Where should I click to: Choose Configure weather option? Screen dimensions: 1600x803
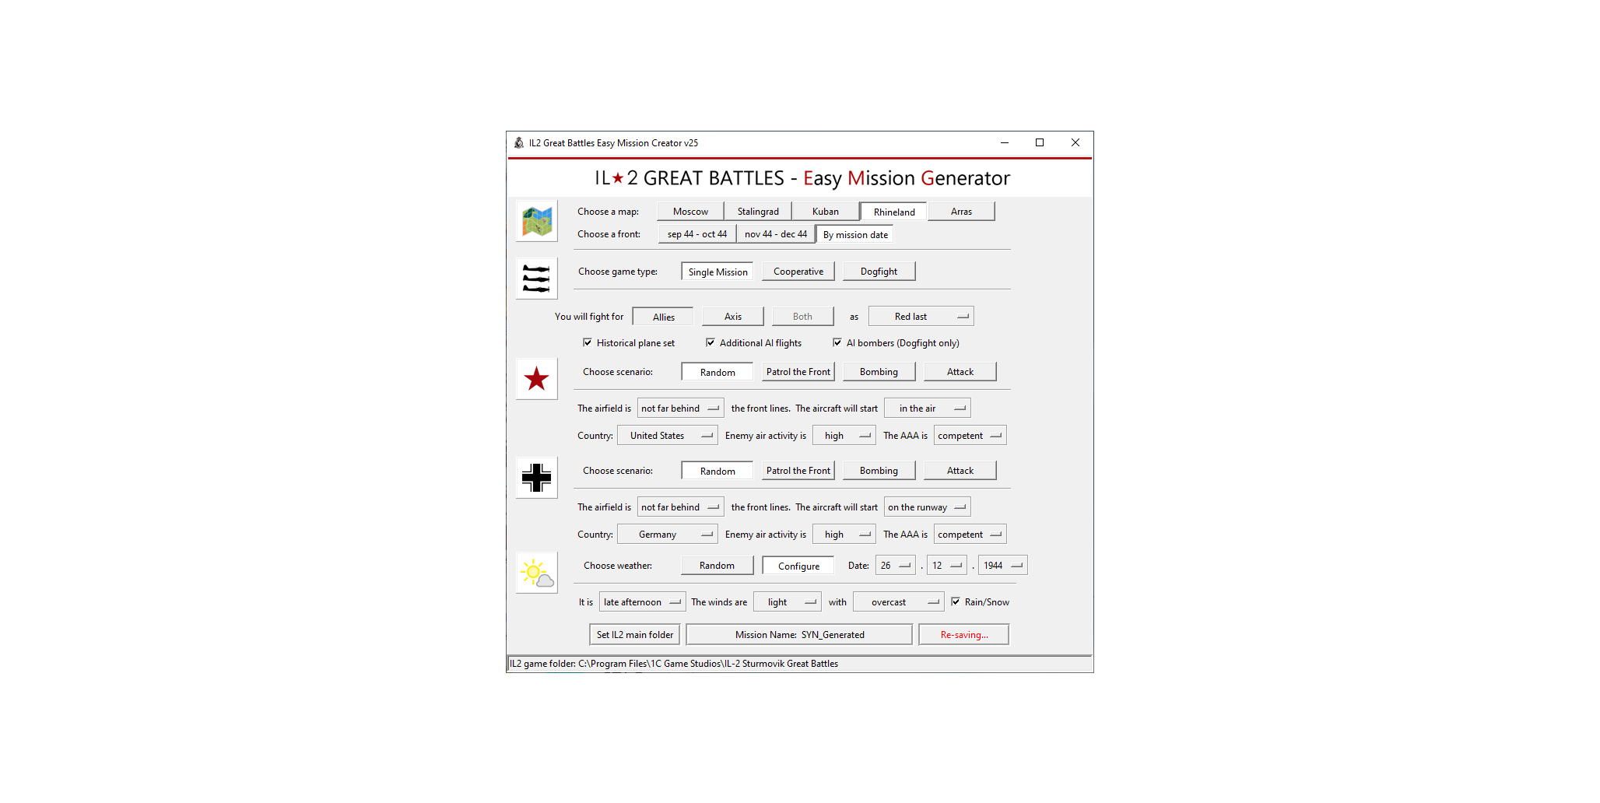798,566
